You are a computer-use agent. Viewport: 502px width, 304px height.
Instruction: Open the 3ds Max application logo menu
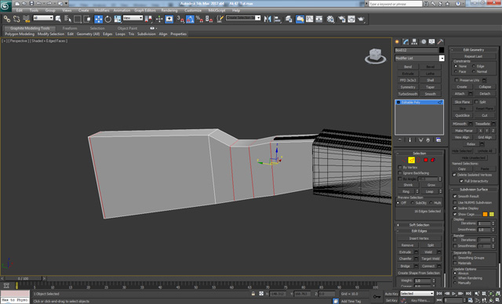[x=5, y=5]
